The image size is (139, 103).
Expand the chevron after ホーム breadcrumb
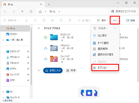tap(59, 12)
